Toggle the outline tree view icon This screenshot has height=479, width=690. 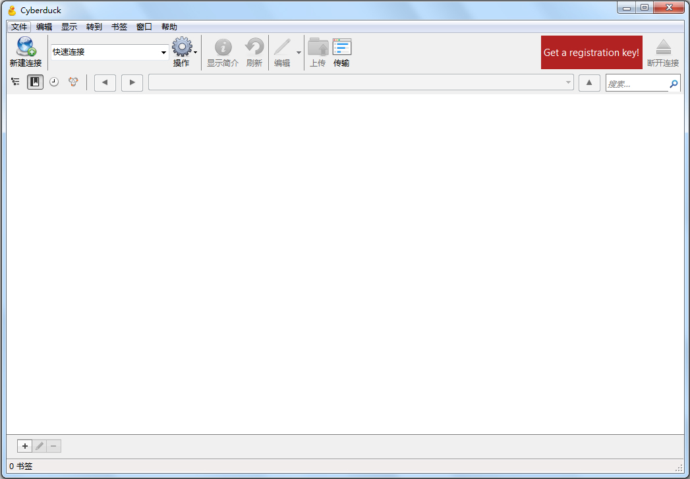(15, 82)
